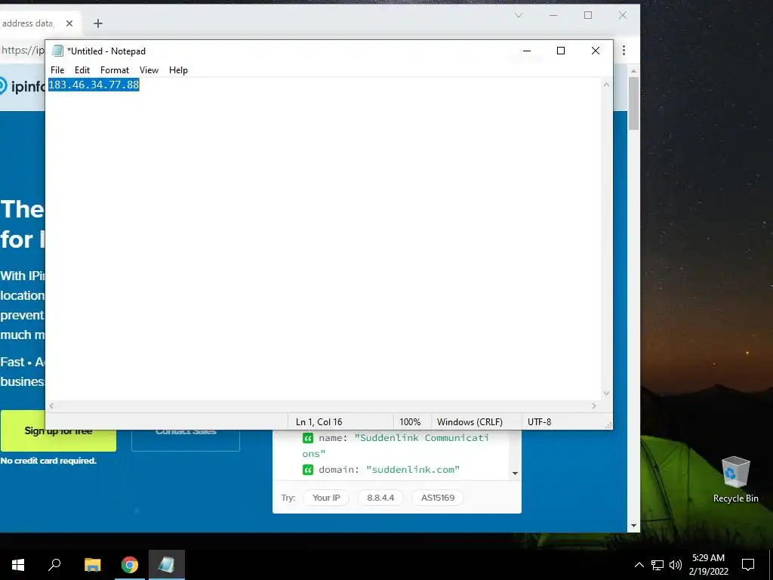Click the Ln 1, Col 16 status entry
This screenshot has width=773, height=580.
[319, 421]
